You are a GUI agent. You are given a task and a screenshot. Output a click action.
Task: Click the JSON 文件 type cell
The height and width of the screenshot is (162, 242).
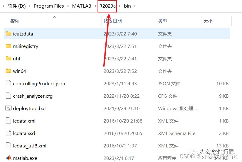coord(169,83)
